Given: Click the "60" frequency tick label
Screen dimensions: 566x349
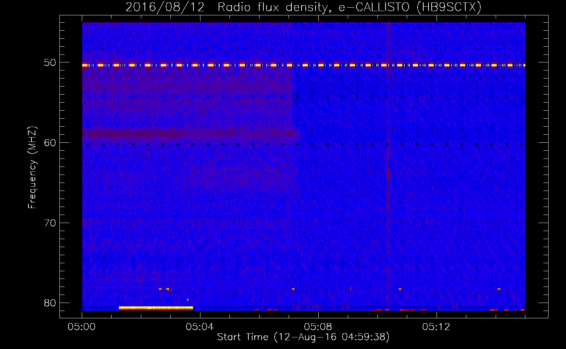Looking at the screenshot, I should point(50,143).
